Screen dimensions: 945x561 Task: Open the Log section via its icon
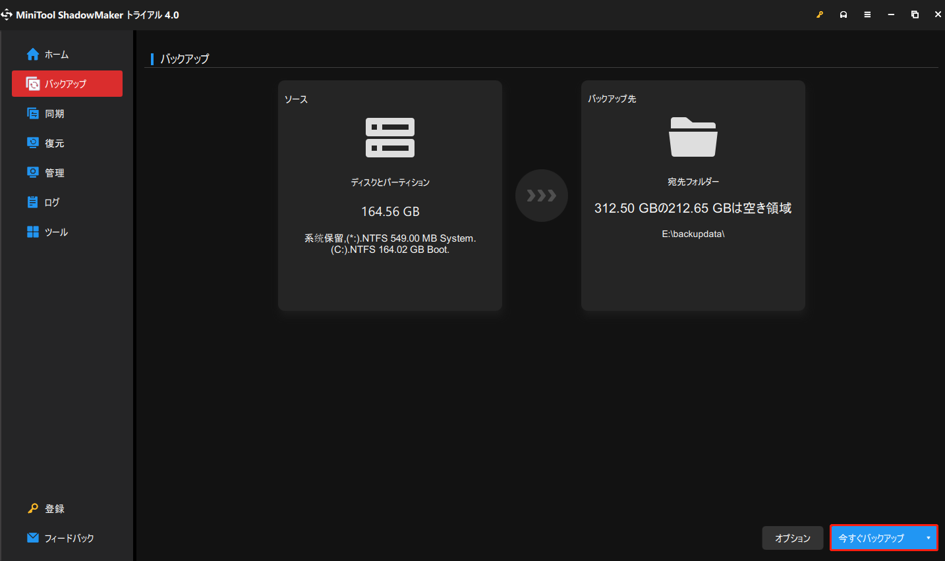(32, 202)
